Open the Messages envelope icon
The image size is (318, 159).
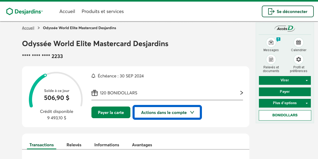point(271,42)
